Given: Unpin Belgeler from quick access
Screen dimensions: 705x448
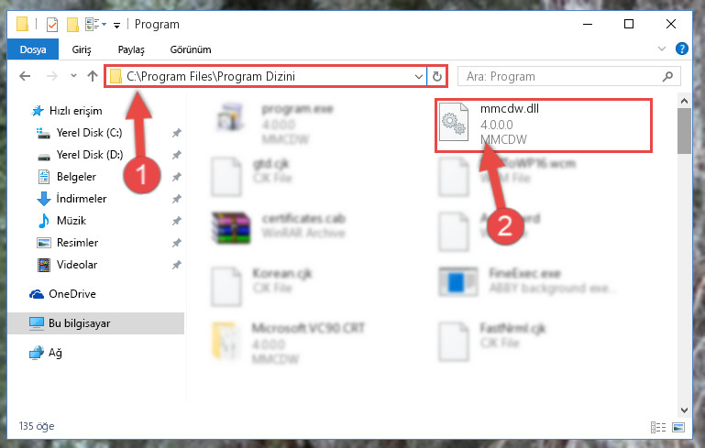Looking at the screenshot, I should tap(176, 177).
